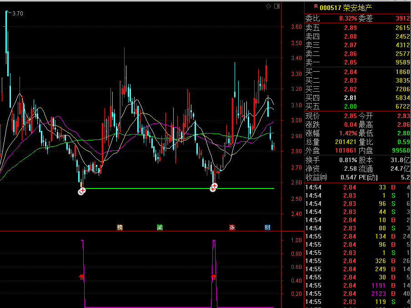Click the trade tick with volume 2123
411x308 pixels.
click(357, 293)
